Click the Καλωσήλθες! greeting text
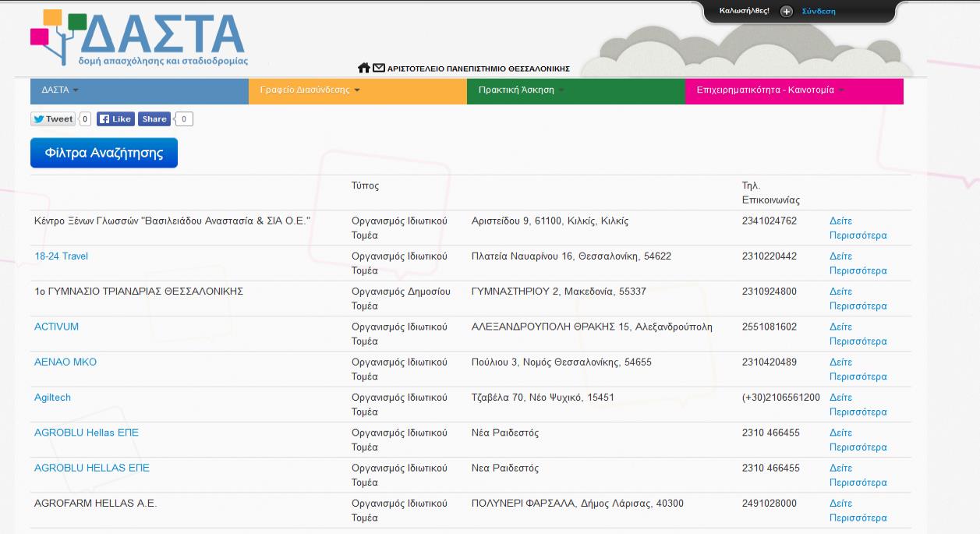The height and width of the screenshot is (534, 980). (744, 11)
